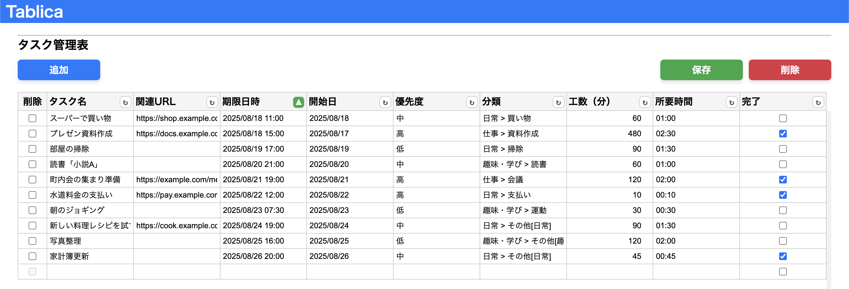
Task: Uncheck 完了 checkbox for プレゼン資料作成
Action: click(783, 134)
